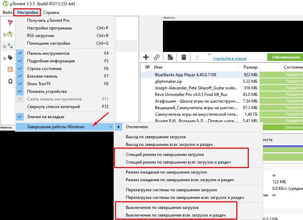Click the Remove Torrent trash icon
The height and width of the screenshot is (220, 303).
184,57
